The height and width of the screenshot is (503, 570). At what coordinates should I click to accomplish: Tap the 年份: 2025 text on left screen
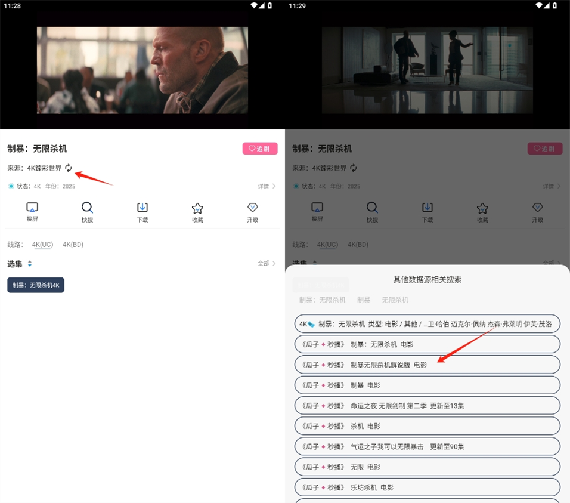tap(60, 186)
